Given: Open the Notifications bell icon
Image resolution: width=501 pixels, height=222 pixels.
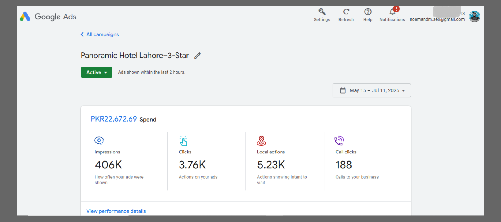Looking at the screenshot, I should [x=392, y=12].
